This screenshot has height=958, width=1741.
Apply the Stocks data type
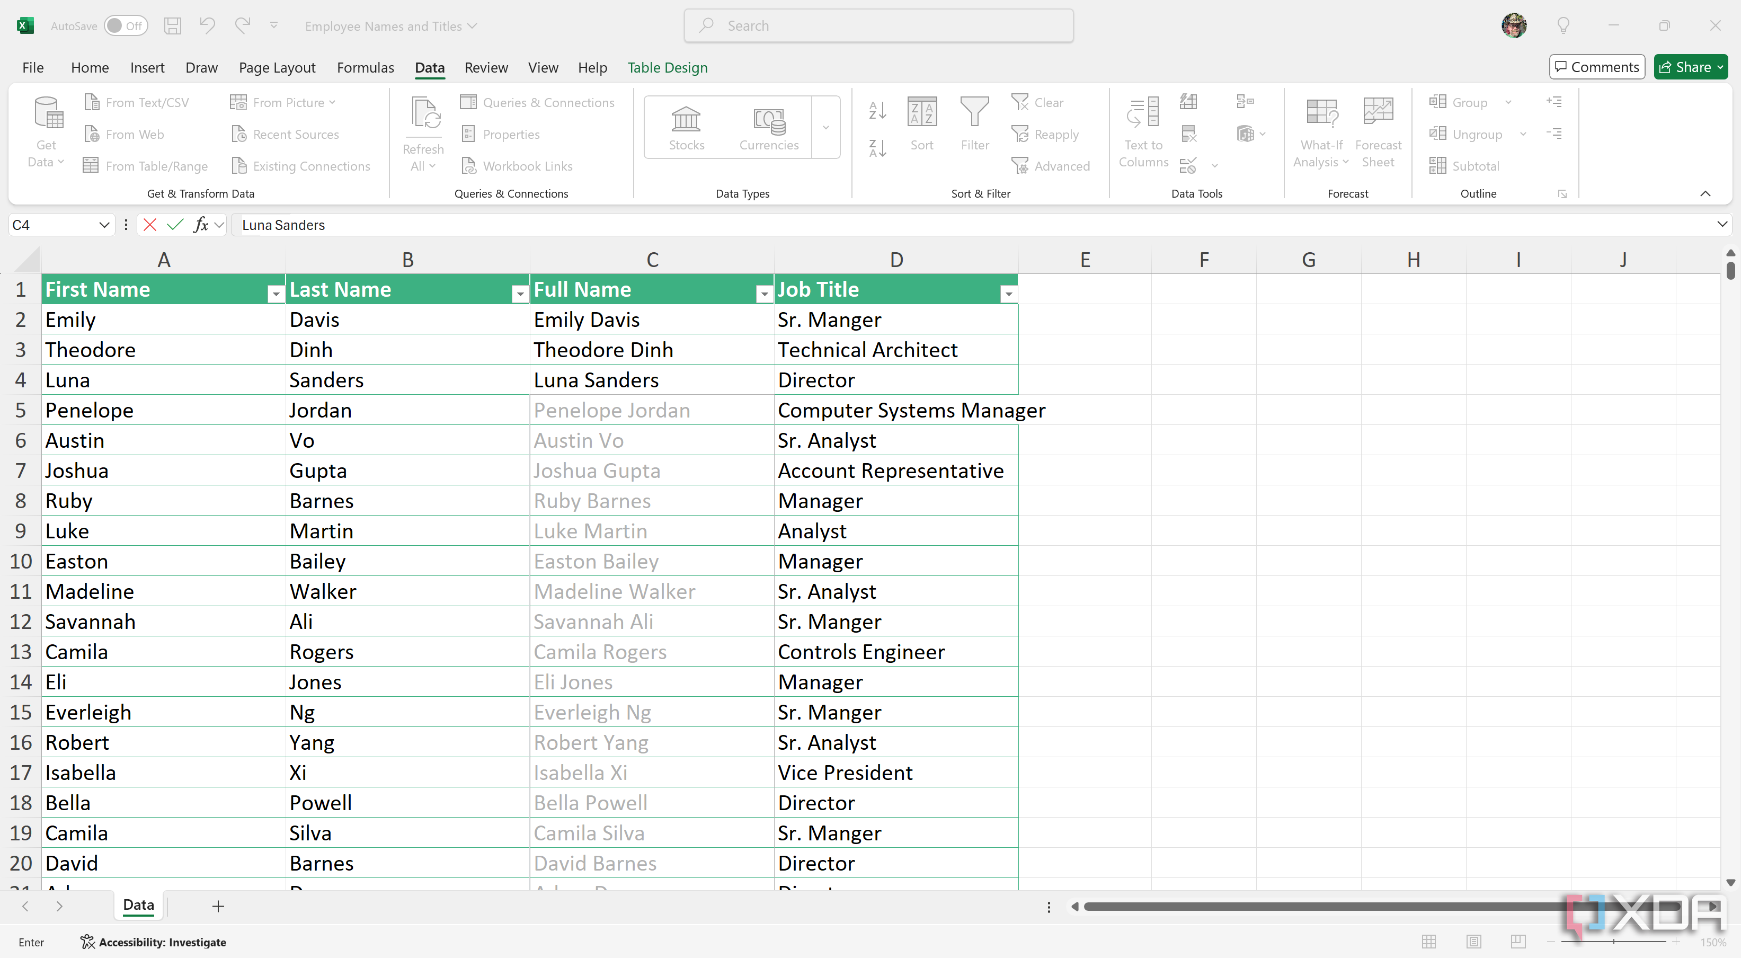(x=686, y=127)
